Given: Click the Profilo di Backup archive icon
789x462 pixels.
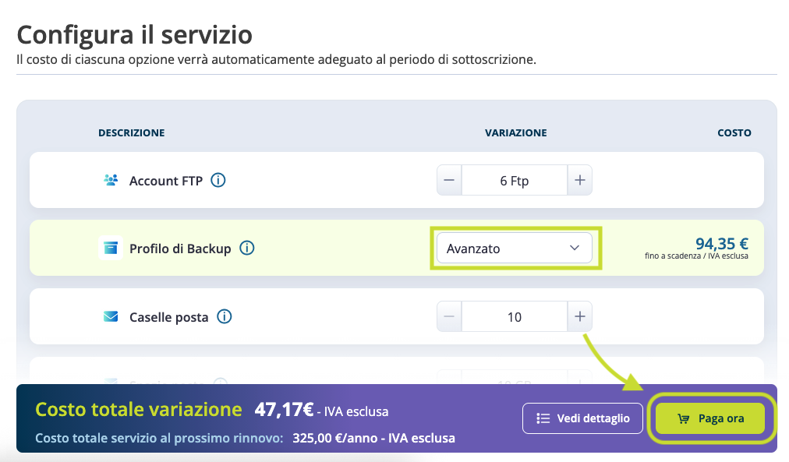Looking at the screenshot, I should pos(111,249).
